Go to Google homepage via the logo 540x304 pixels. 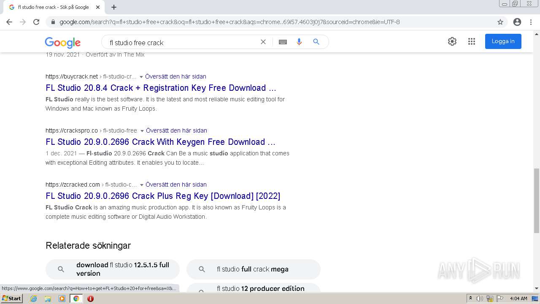(62, 42)
